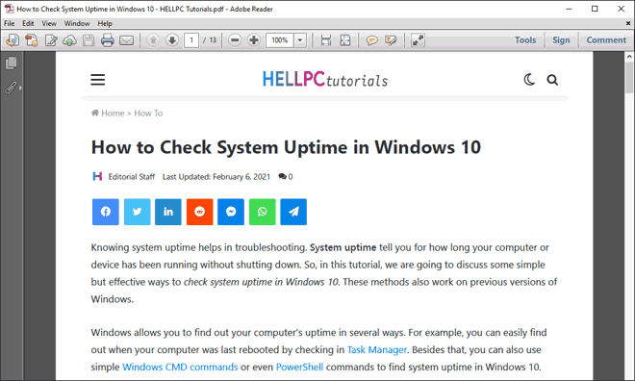Screen dimensions: 635x381
Task: Click the search magnifier icon on page
Action: pyautogui.click(x=552, y=80)
